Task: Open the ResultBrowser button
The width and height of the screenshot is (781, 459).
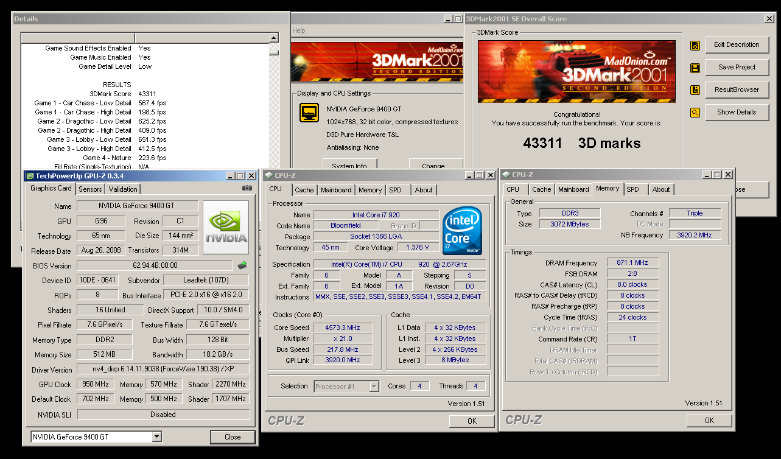Action: tap(737, 89)
